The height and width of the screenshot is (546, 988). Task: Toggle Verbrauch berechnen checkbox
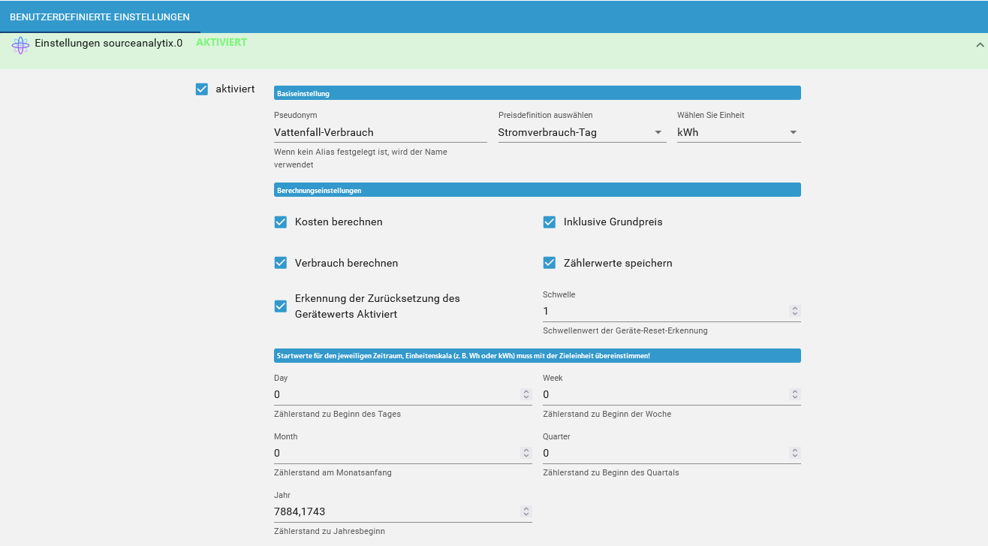[281, 263]
